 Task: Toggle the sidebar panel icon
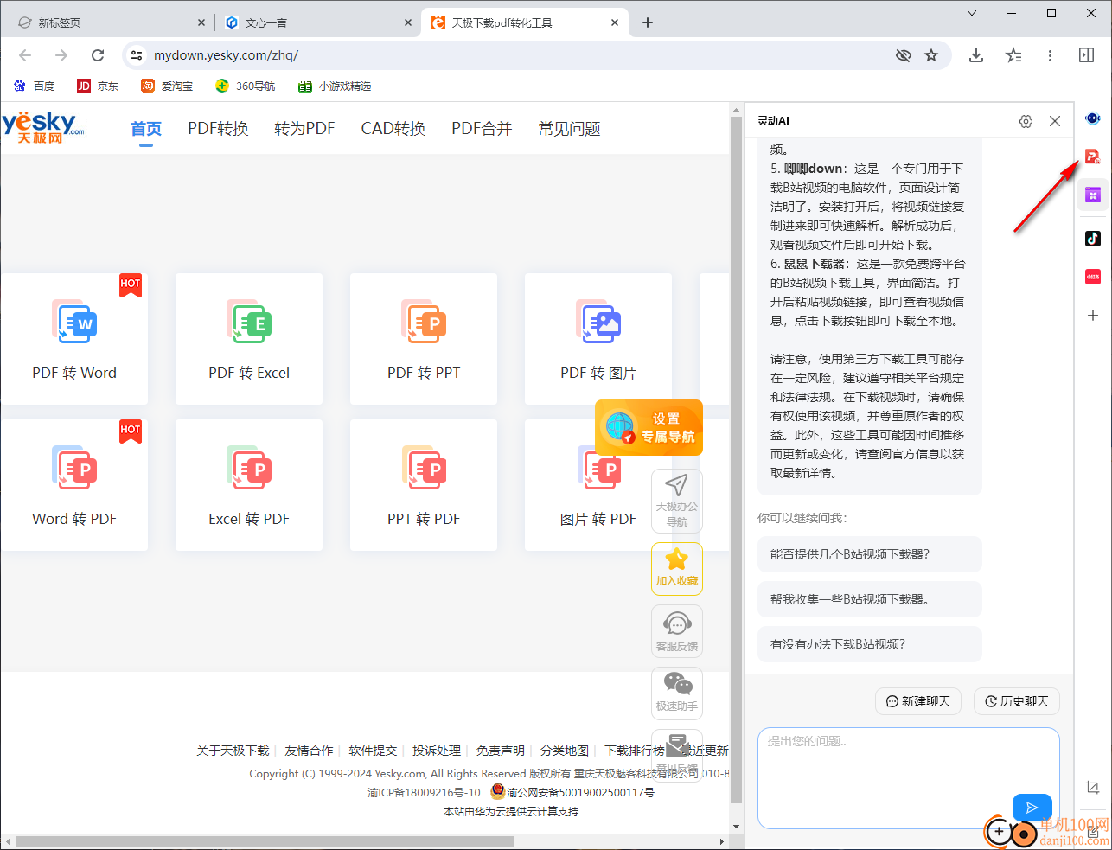(1087, 55)
